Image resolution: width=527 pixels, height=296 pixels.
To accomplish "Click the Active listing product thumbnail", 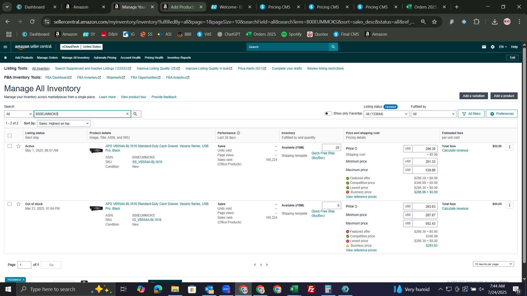I will (96, 150).
